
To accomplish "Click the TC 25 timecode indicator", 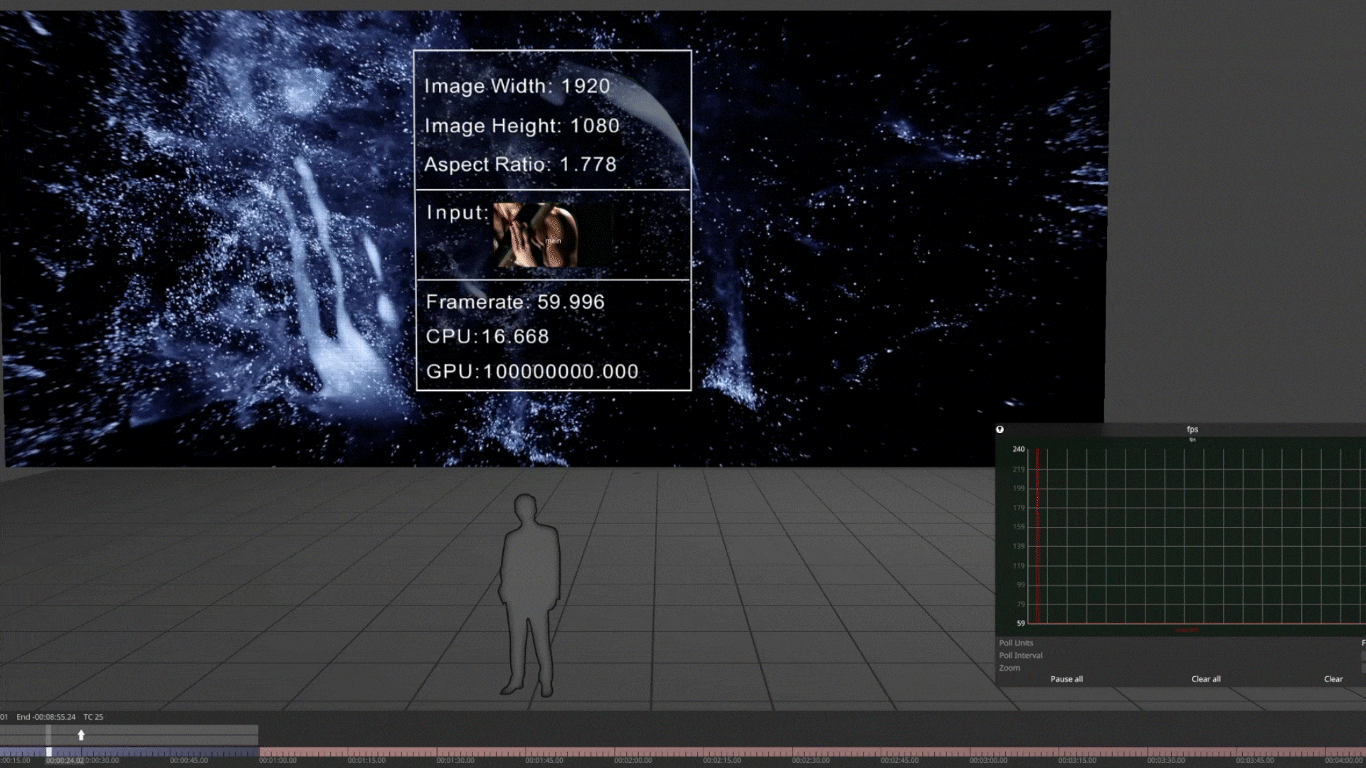I will [93, 717].
